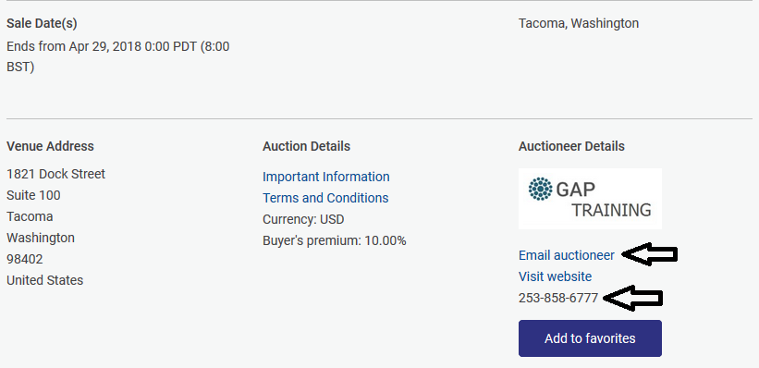This screenshot has width=759, height=368.
Task: Click the GAP Training logo image
Action: pyautogui.click(x=590, y=199)
